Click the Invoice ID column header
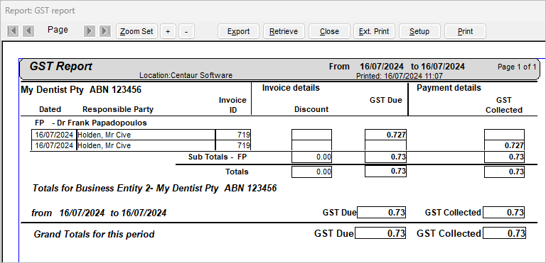Screen dimensions: 546x263 232,105
